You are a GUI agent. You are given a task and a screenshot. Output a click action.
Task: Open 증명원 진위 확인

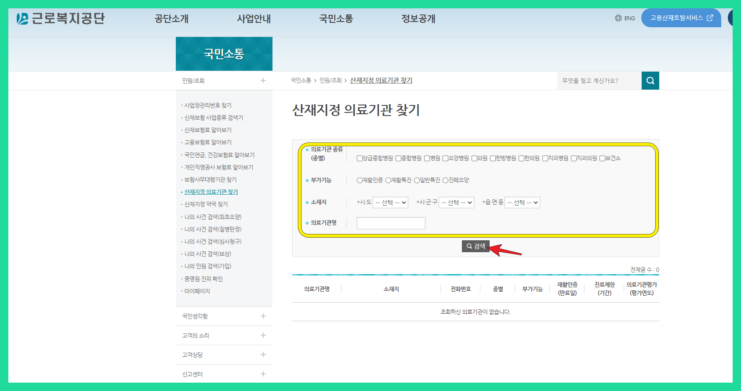point(203,279)
